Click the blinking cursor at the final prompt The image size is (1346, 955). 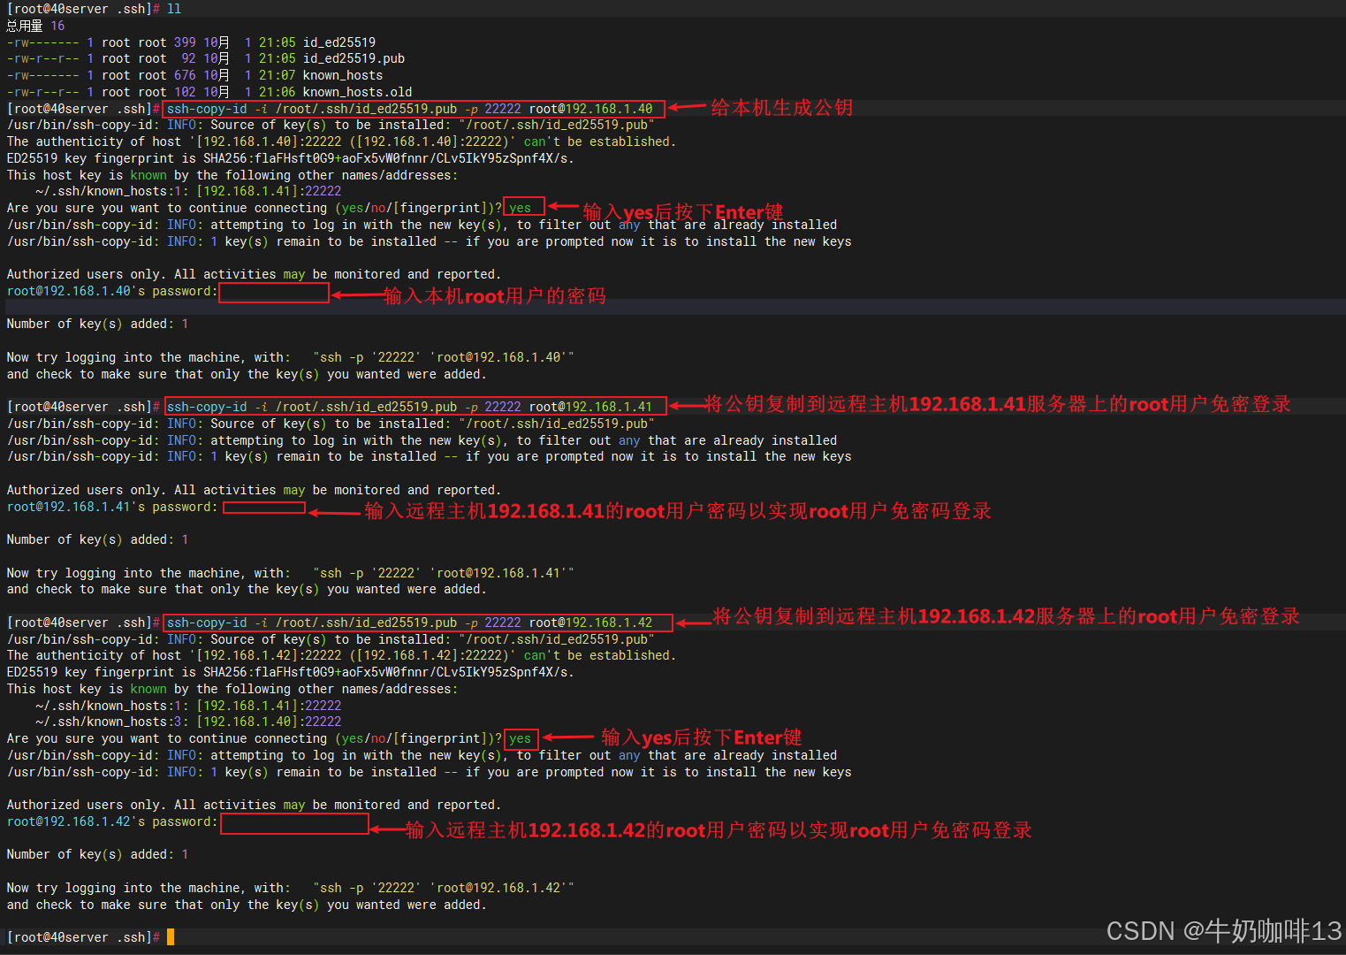(x=169, y=936)
